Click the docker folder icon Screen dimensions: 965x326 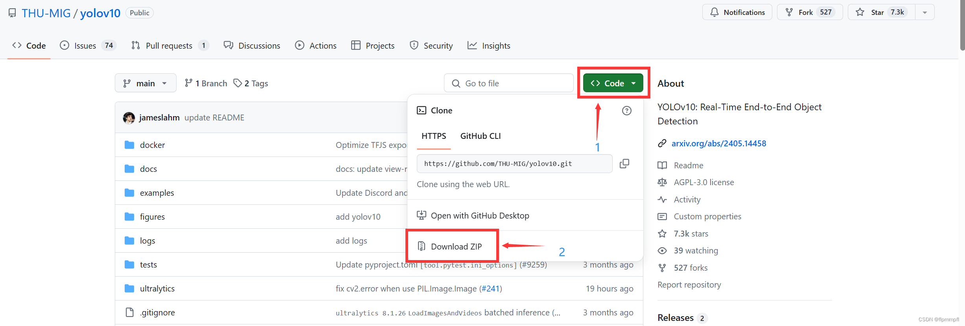click(x=129, y=145)
